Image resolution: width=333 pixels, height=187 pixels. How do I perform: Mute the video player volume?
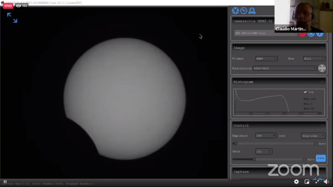(326, 182)
